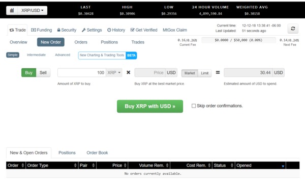Screen dimensions: 305x184
Task: Expand the XRP currency unit dropdown
Action: point(114,72)
